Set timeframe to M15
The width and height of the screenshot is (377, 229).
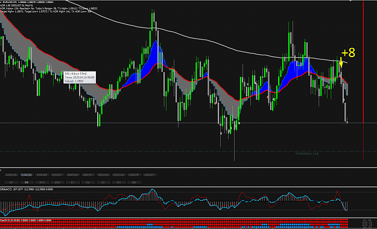pos(42,183)
